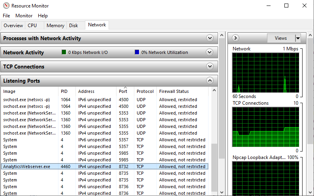Select System IPv6 port 5985 row

point(105,153)
